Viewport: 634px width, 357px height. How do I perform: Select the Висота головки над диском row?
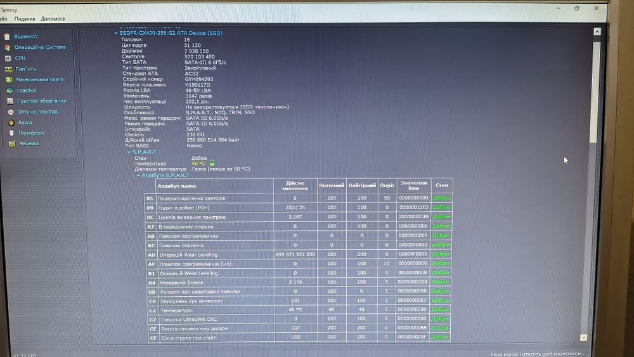click(x=299, y=328)
